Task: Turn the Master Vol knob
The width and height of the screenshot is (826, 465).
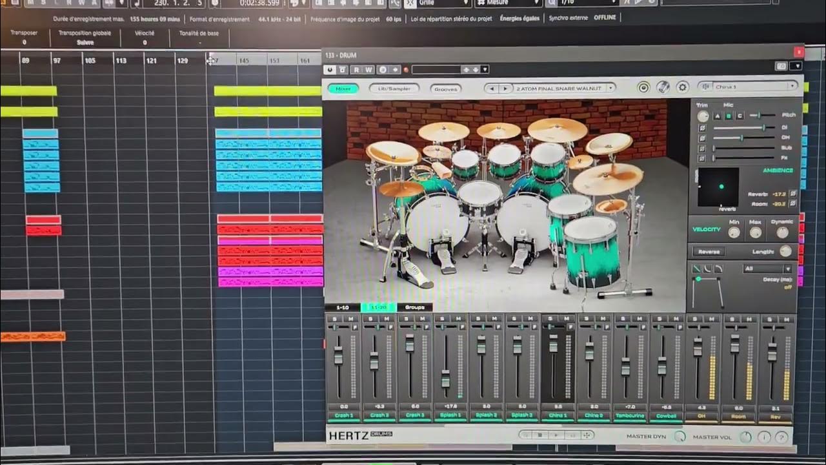Action: tap(745, 437)
